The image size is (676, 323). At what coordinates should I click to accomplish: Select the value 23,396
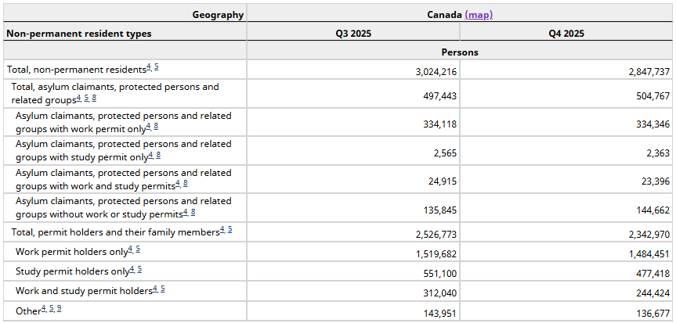point(656,181)
